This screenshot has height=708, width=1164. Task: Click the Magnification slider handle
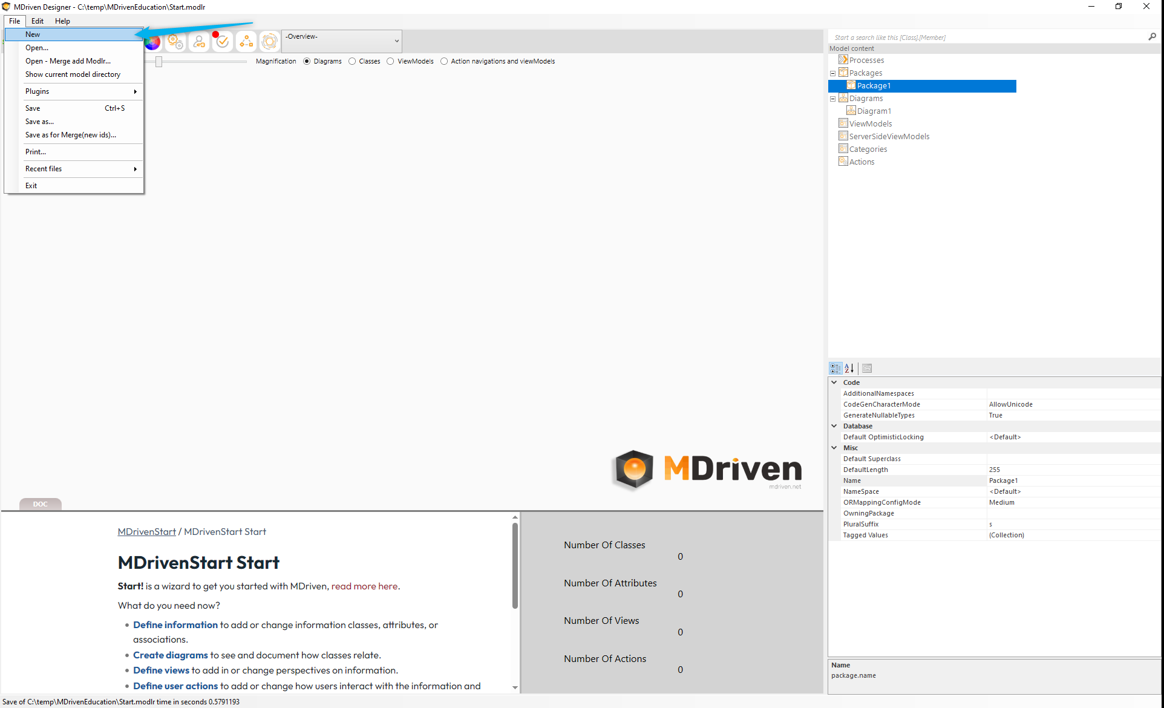[x=159, y=62]
